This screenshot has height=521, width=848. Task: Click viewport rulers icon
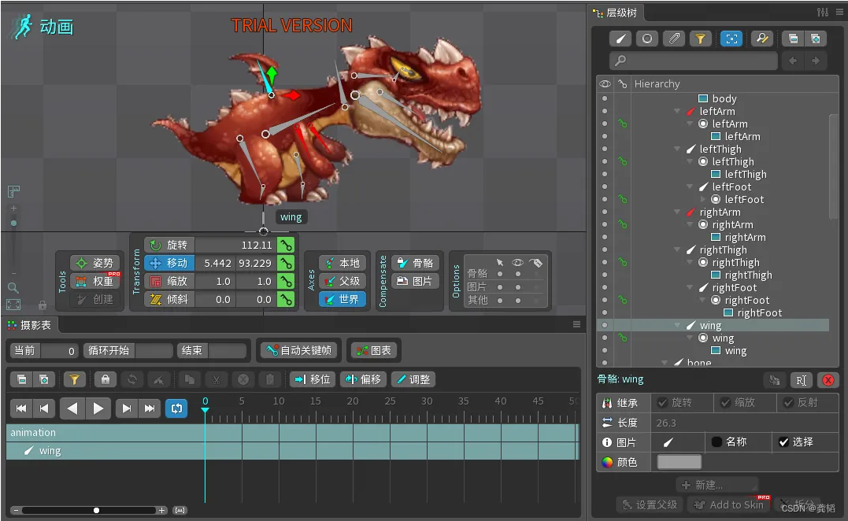click(13, 190)
